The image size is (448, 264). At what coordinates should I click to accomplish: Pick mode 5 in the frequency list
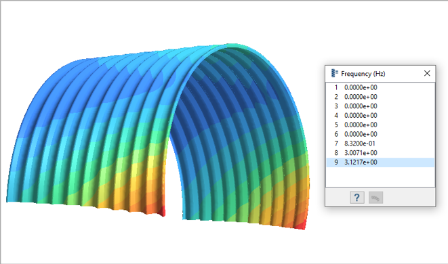point(380,125)
